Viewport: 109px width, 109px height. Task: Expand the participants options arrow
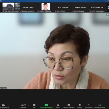point(28,105)
